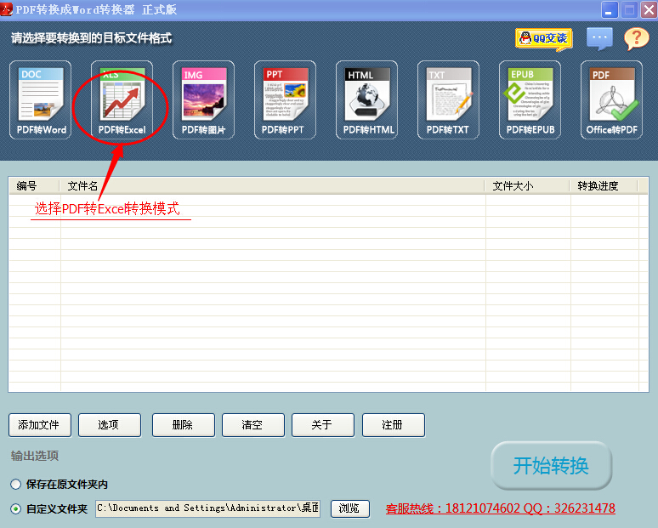Open help via orange question mark icon
658x528 pixels.
[637, 38]
